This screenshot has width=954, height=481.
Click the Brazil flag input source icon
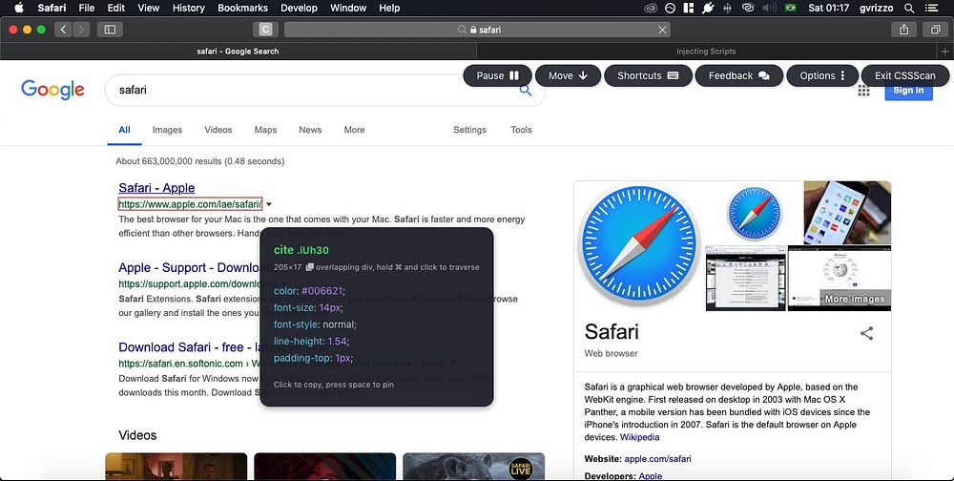click(x=790, y=8)
